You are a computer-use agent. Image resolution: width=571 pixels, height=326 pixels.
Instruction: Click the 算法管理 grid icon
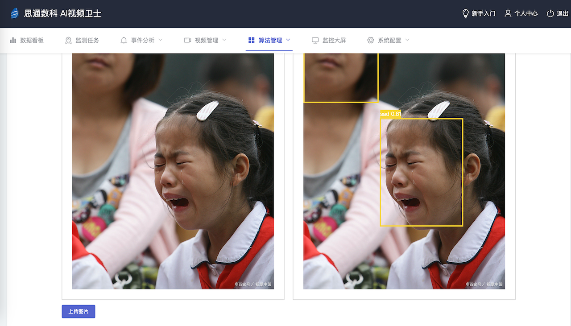[252, 40]
